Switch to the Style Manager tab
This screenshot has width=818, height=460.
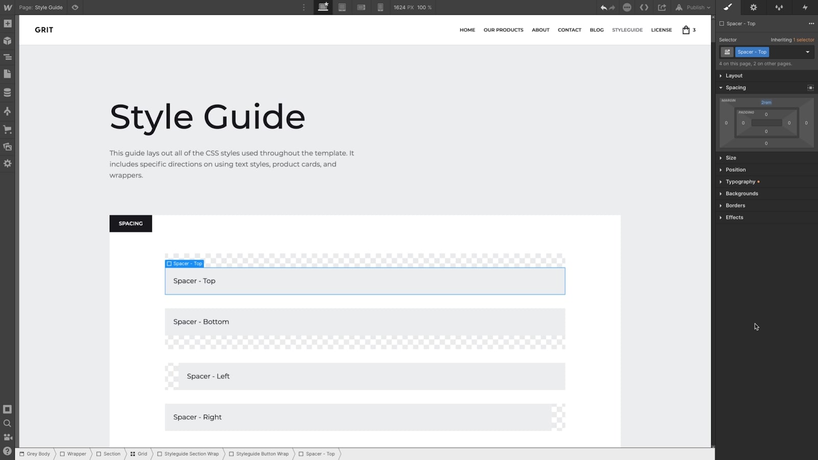point(779,7)
